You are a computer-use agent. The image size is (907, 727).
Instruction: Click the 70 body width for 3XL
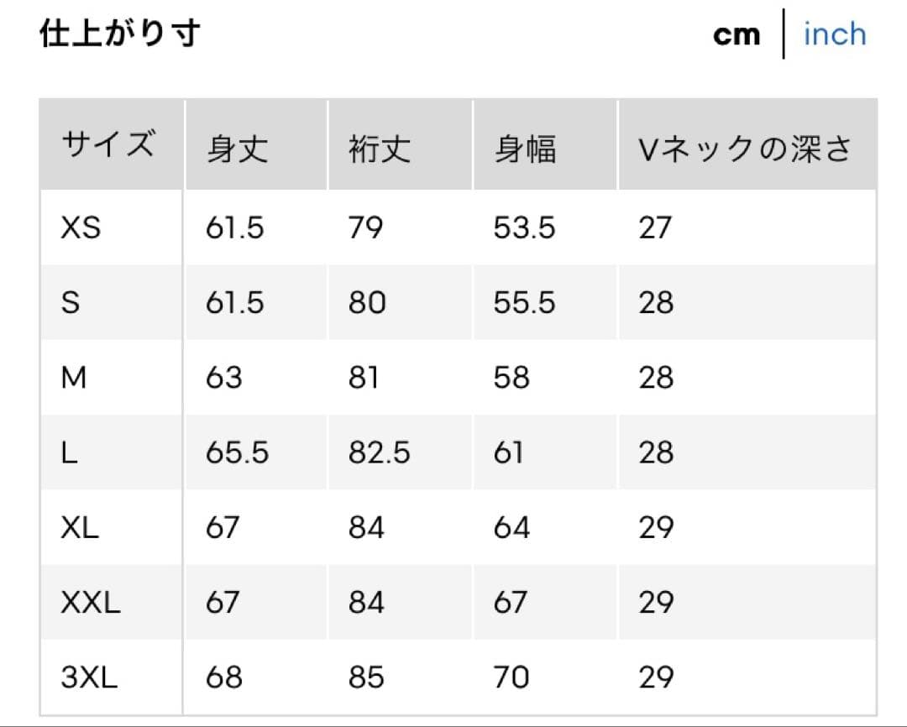[x=511, y=677]
